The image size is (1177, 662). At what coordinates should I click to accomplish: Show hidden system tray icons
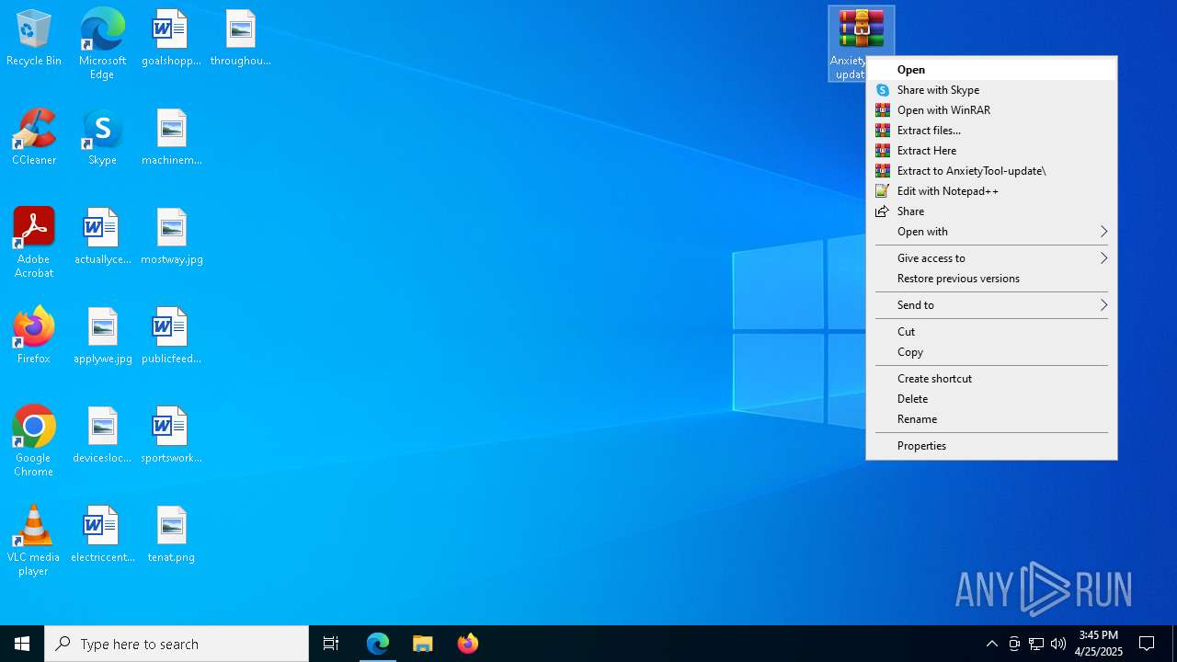pos(992,644)
